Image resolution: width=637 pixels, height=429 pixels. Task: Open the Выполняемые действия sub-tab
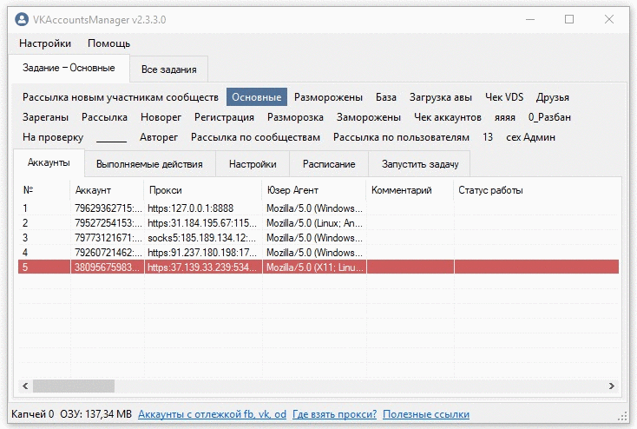coord(149,164)
